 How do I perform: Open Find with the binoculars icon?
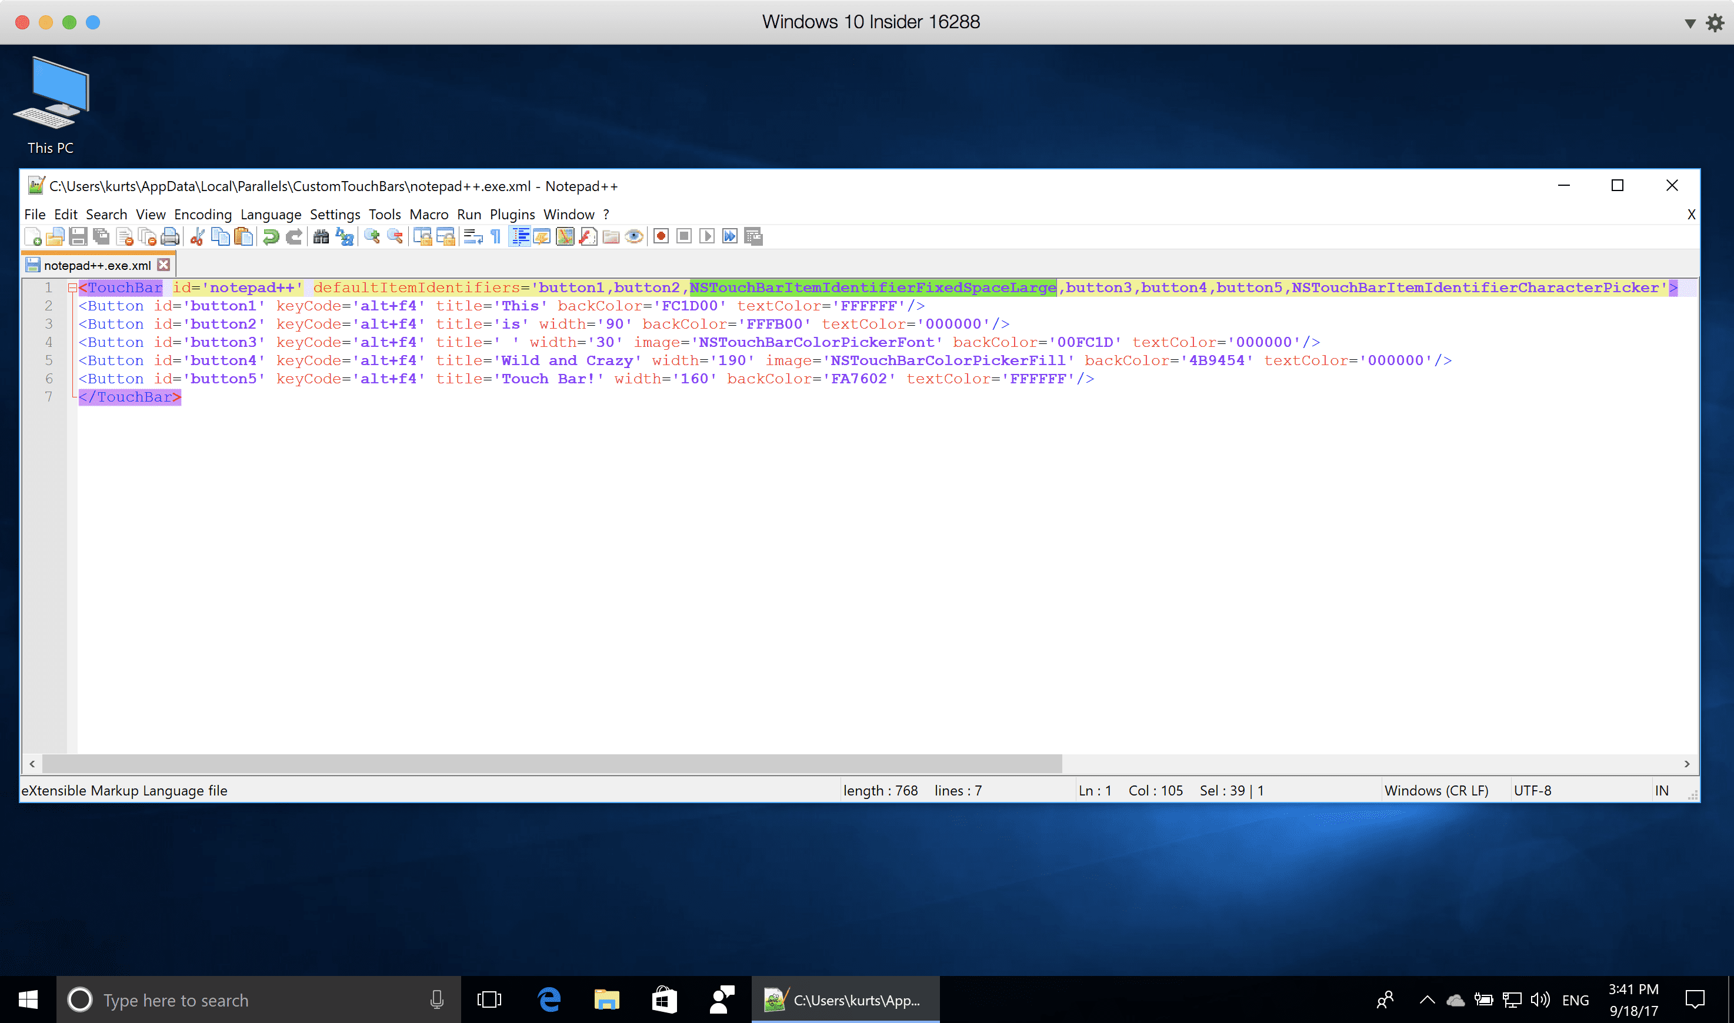tap(321, 236)
